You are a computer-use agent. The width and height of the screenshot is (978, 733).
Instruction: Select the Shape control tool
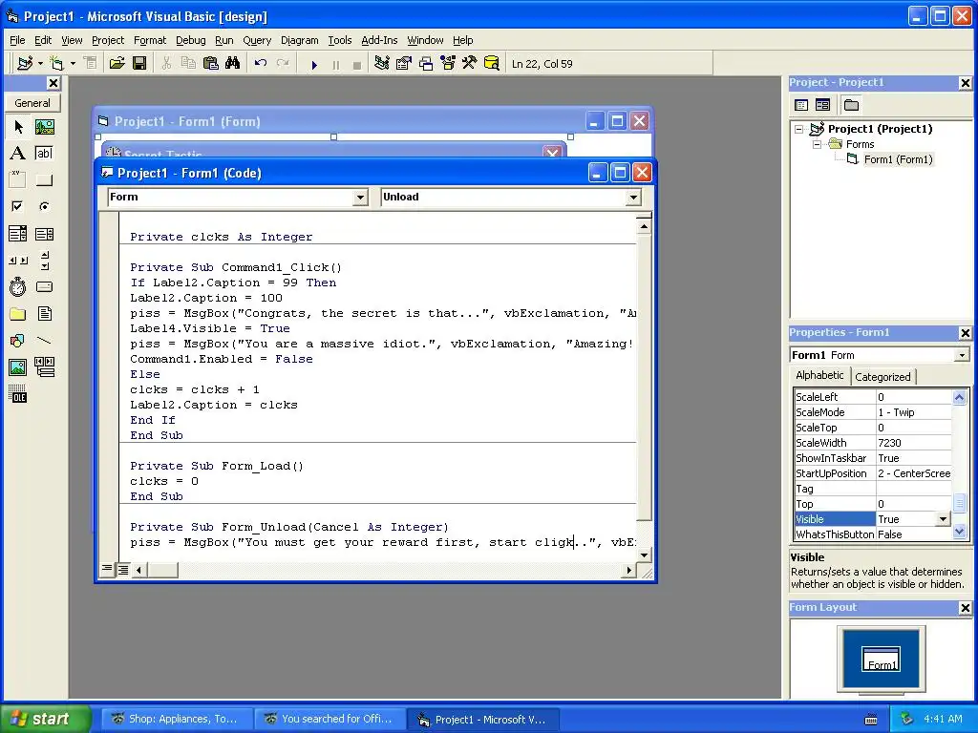coord(18,341)
